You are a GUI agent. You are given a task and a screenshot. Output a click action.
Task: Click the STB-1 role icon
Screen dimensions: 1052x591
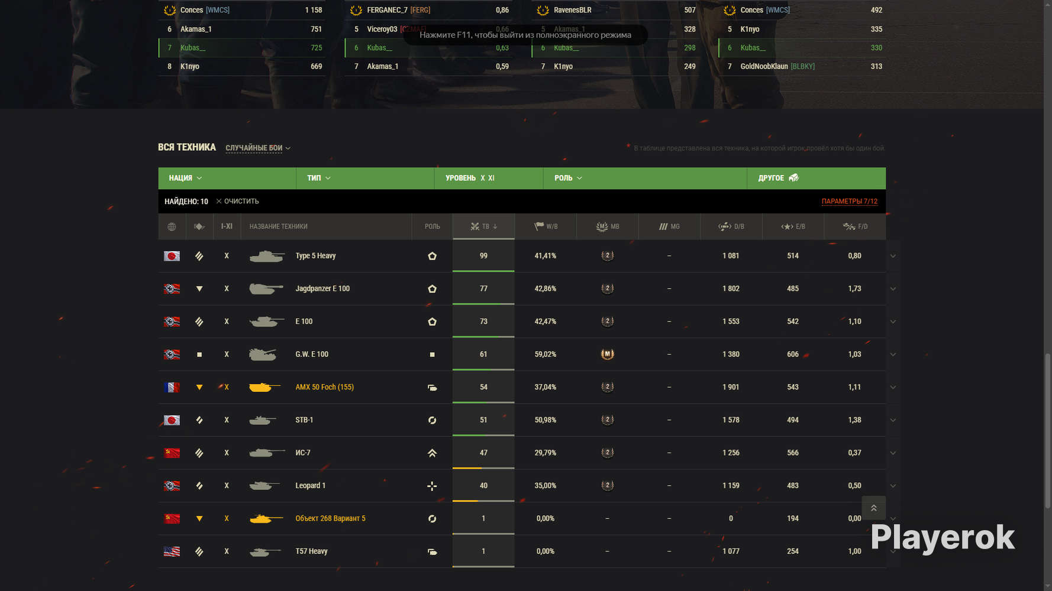(x=433, y=420)
